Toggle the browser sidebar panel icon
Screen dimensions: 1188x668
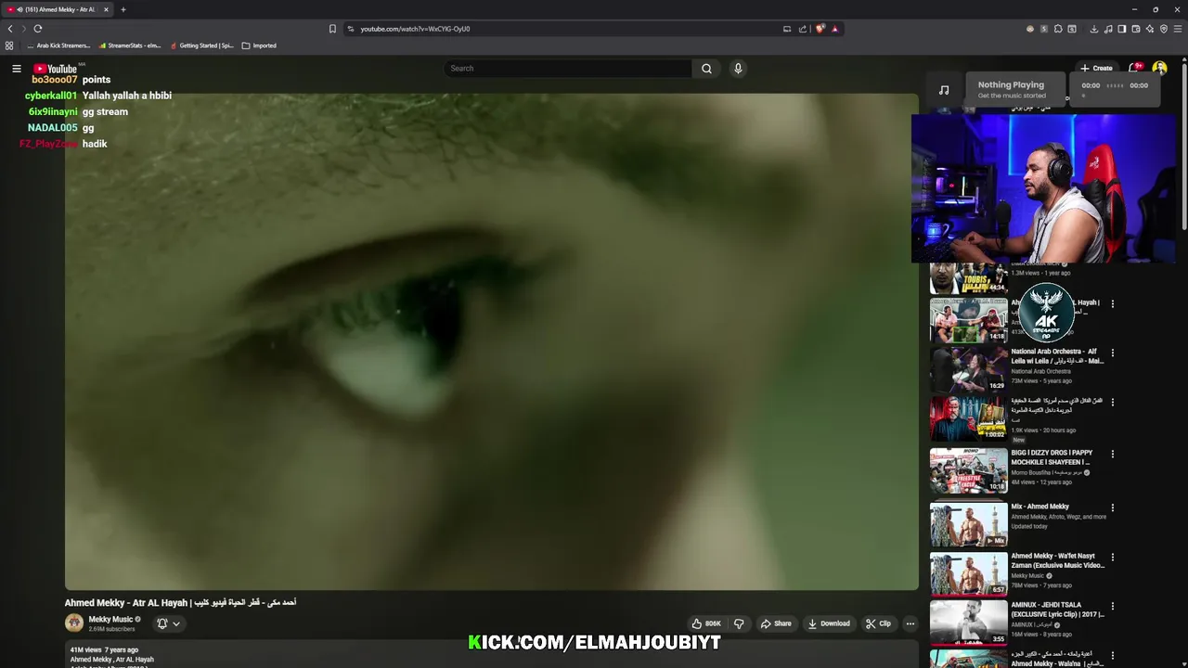(x=1122, y=29)
